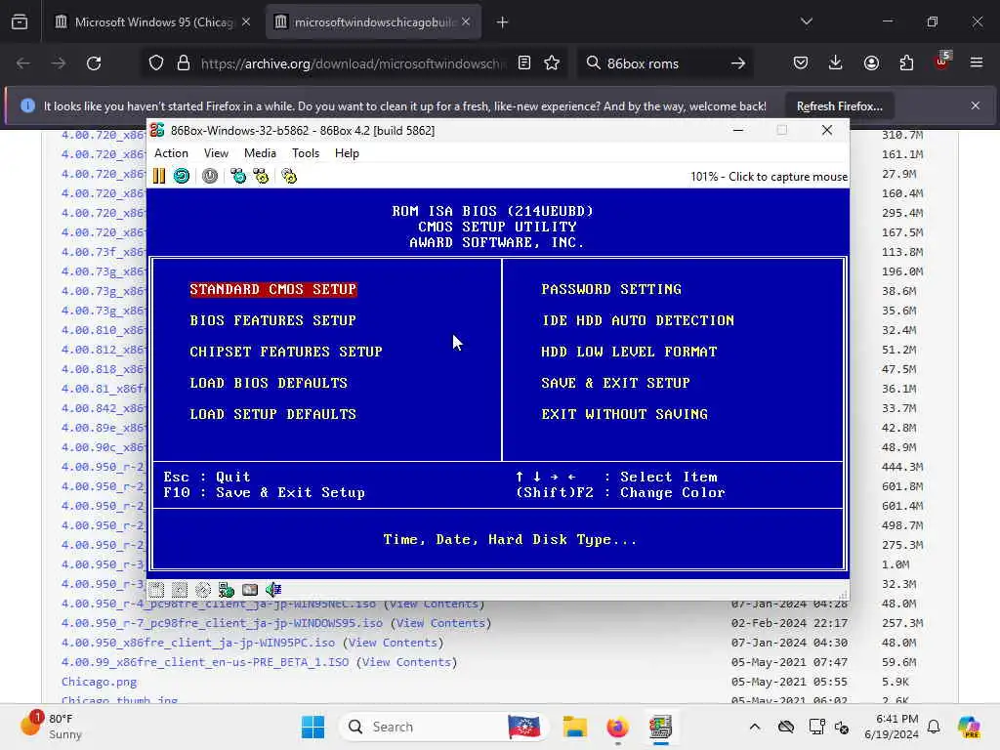Open Firefox View icon
The height and width of the screenshot is (750, 1000).
20,22
